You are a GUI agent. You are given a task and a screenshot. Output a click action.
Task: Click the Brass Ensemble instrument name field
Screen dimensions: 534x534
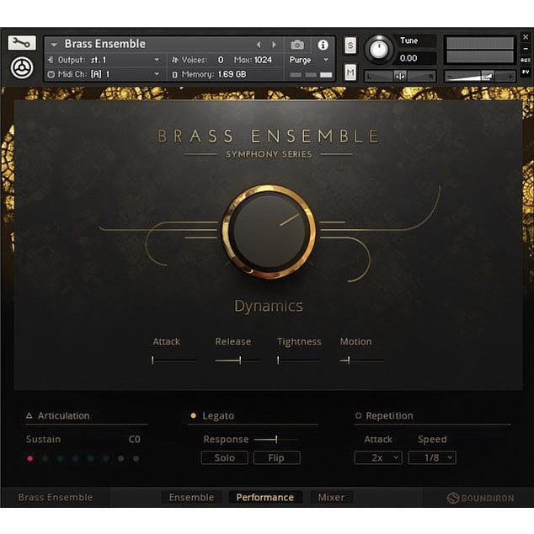[105, 44]
